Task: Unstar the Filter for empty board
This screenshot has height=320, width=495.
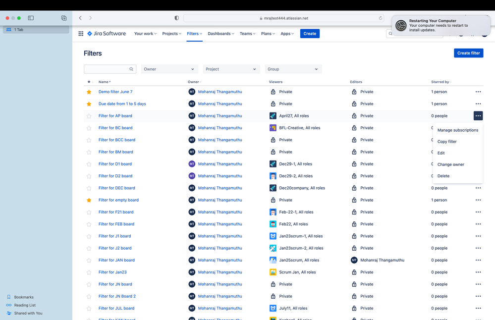Action: 89,200
